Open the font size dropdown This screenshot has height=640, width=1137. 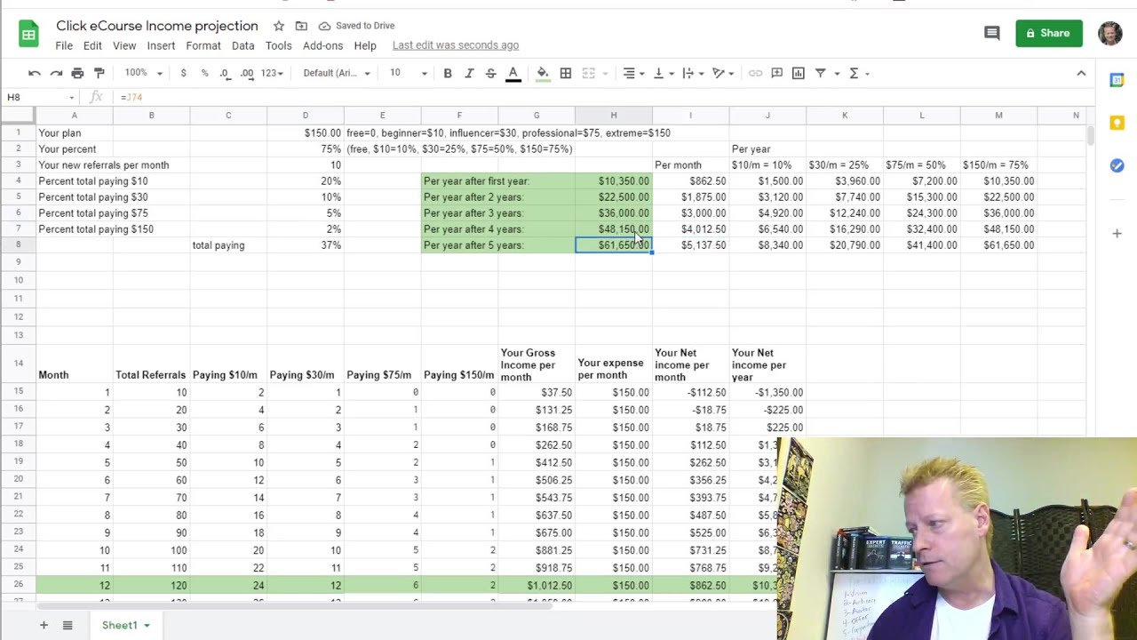409,73
